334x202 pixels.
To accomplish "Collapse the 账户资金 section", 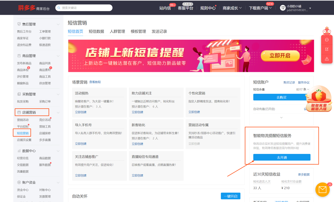I will click(x=58, y=182).
